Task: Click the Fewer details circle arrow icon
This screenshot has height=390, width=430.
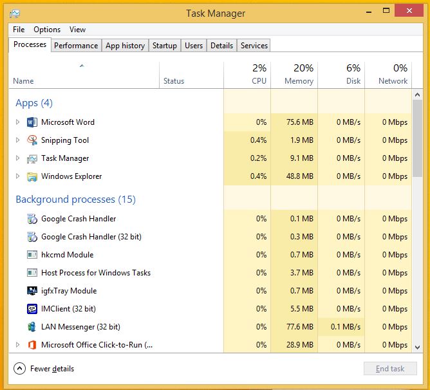Action: (x=19, y=369)
